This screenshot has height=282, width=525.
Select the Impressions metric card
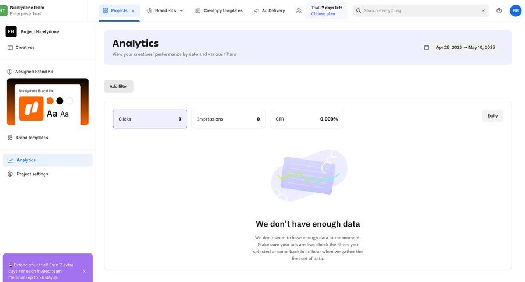(x=228, y=119)
